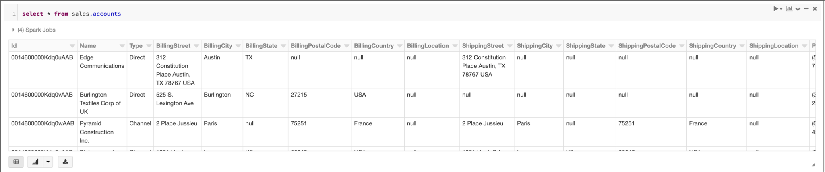The height and width of the screenshot is (172, 825).
Task: Click the BillingCountry column header
Action: [374, 46]
